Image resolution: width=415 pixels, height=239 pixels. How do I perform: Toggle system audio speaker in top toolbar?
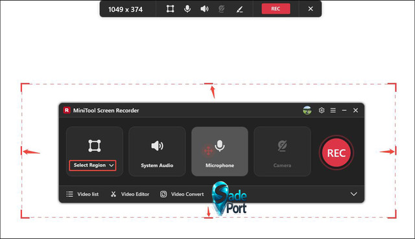coord(204,9)
